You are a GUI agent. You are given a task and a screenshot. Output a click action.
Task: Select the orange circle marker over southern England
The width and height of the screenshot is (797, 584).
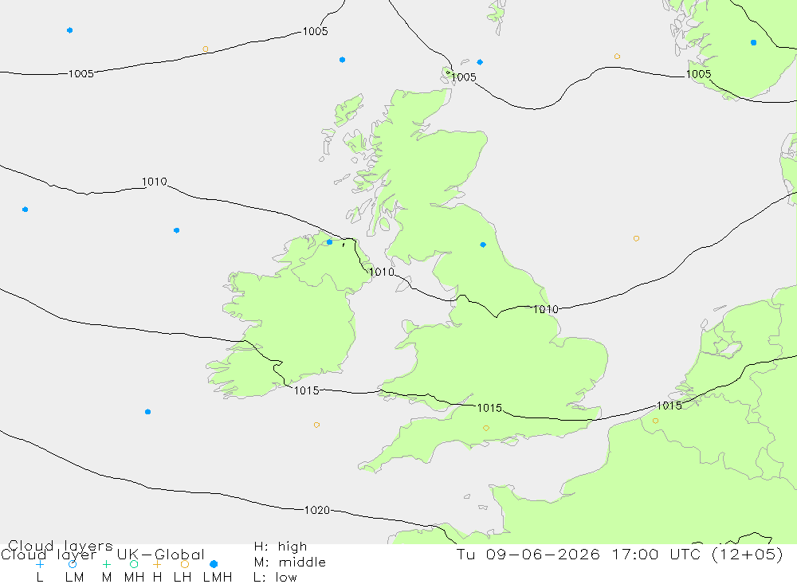486,429
